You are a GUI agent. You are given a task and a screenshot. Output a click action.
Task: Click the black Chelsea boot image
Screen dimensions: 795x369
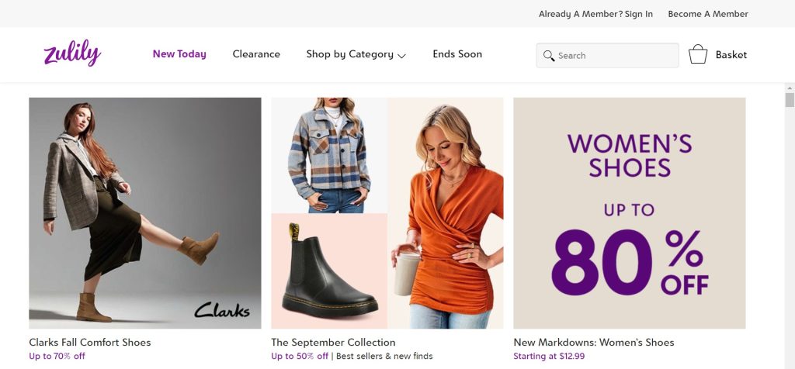coord(329,271)
